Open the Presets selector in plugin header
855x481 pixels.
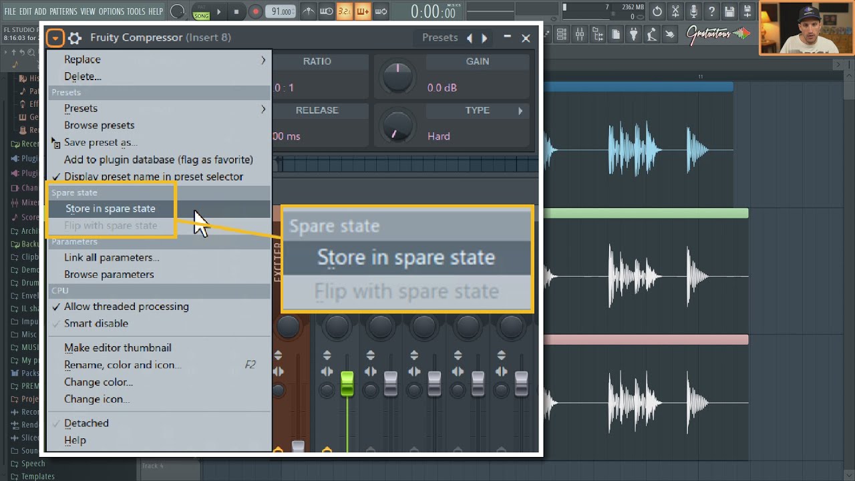tap(440, 38)
